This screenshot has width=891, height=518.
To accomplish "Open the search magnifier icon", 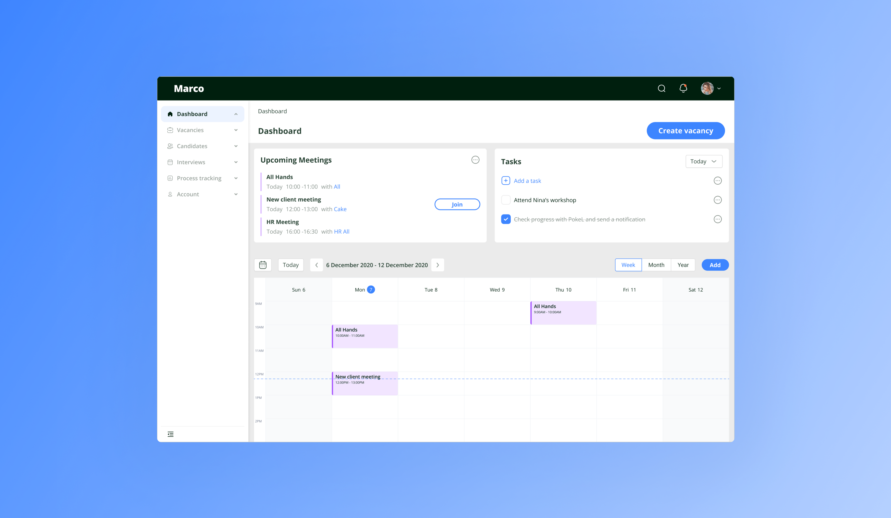I will pos(662,88).
